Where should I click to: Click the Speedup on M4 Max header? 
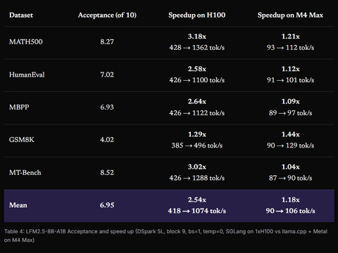pos(290,15)
